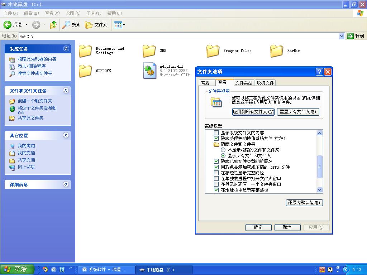Toggle 在地址栏中显示完整路径 checkbox

tap(216, 190)
